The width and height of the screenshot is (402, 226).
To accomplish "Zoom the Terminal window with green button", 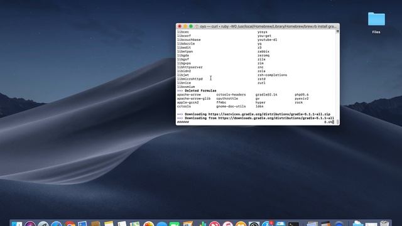I will click(191, 26).
